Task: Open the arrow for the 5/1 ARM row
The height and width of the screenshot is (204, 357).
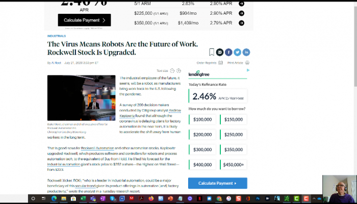Action: pyautogui.click(x=241, y=4)
